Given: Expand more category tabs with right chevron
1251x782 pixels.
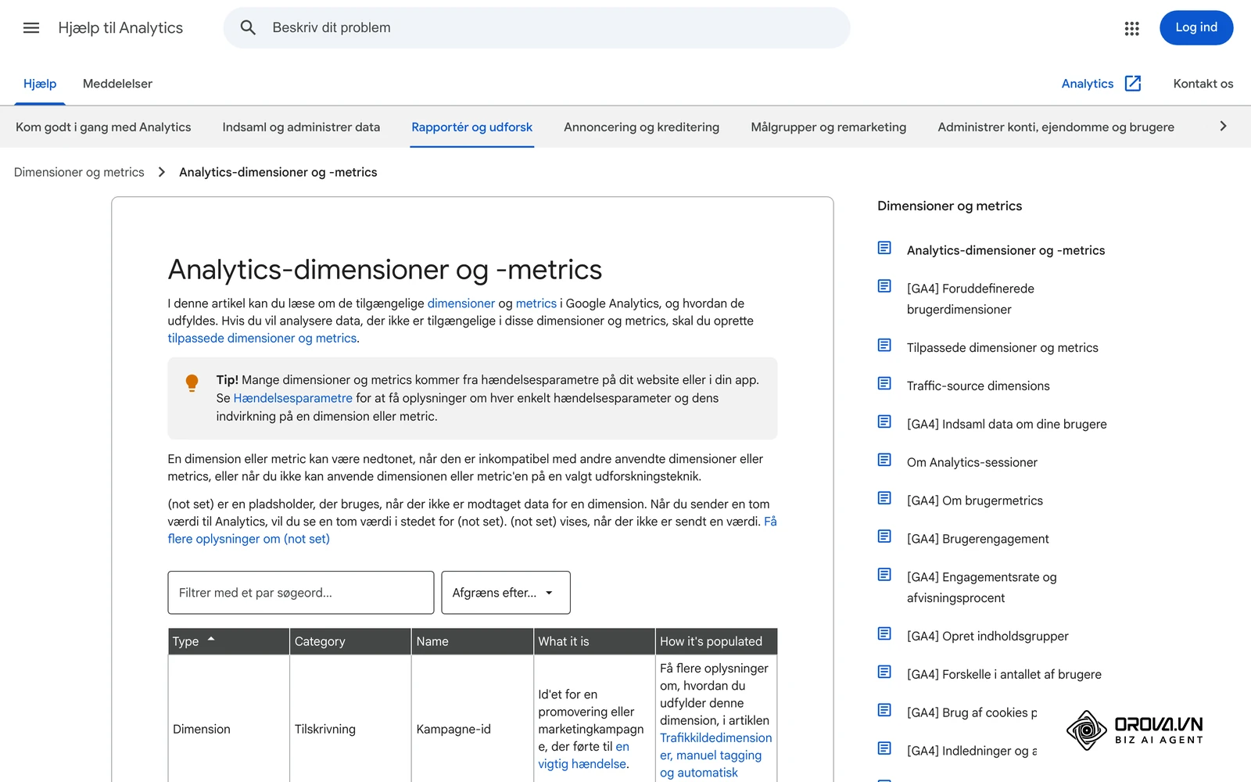Looking at the screenshot, I should click(1224, 127).
